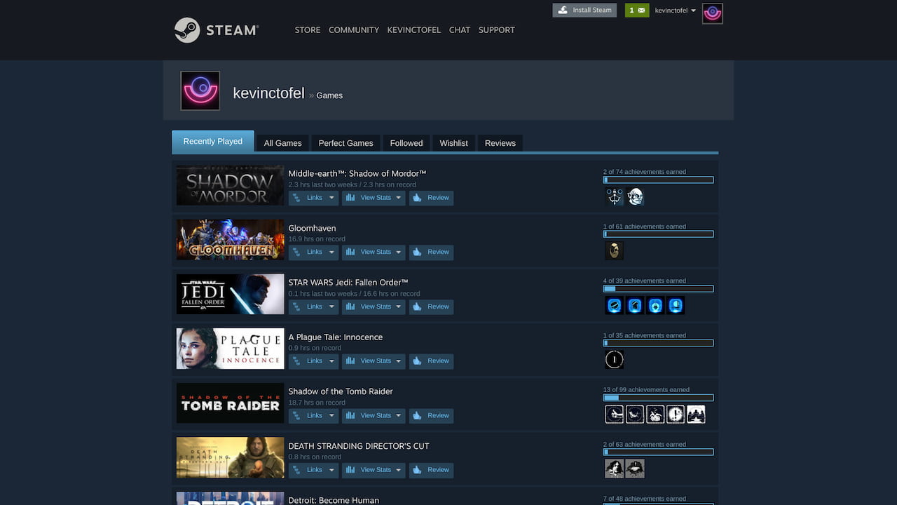
Task: Click Install Steam button
Action: point(584,11)
